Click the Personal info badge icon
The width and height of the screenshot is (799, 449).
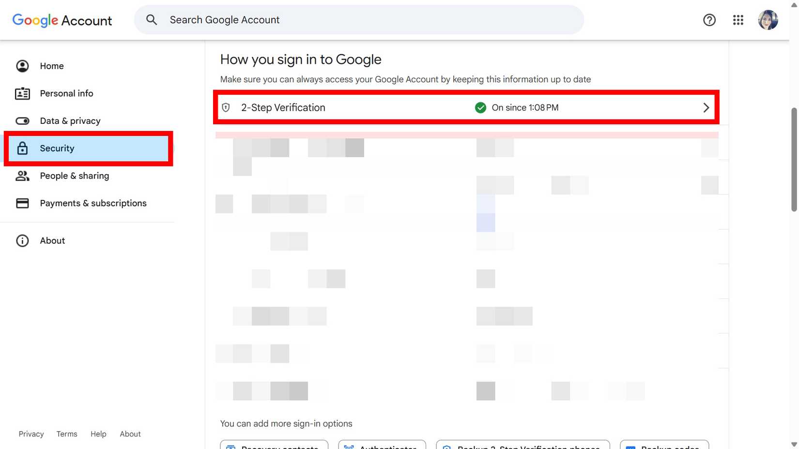pyautogui.click(x=22, y=93)
